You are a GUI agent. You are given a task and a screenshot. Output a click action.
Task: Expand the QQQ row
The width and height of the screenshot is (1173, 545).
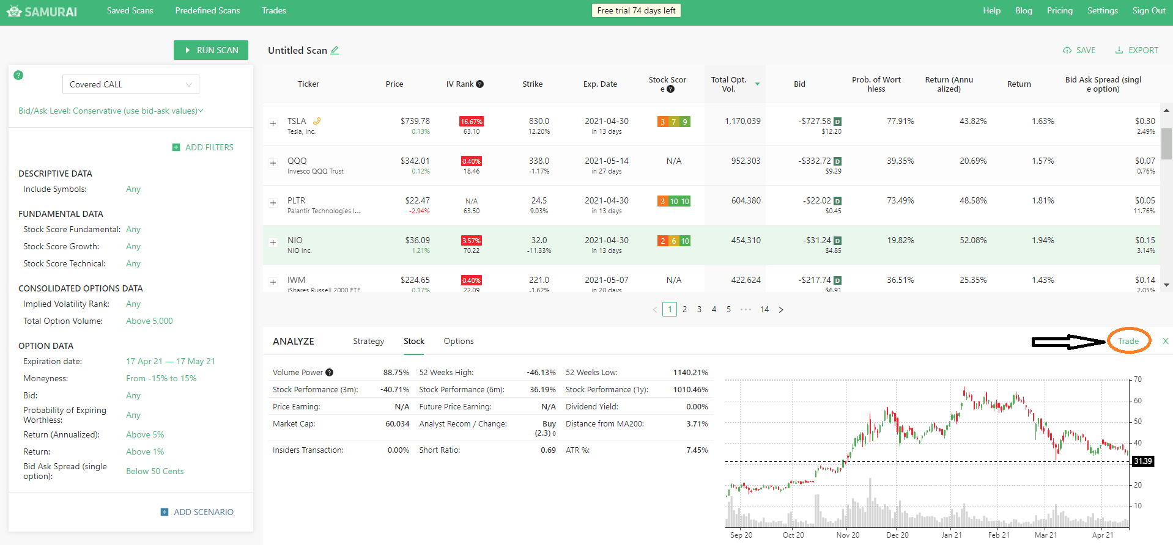point(273,163)
